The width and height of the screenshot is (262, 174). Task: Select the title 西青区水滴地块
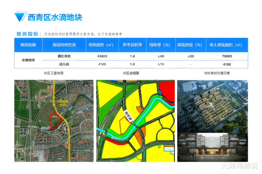[55, 17]
